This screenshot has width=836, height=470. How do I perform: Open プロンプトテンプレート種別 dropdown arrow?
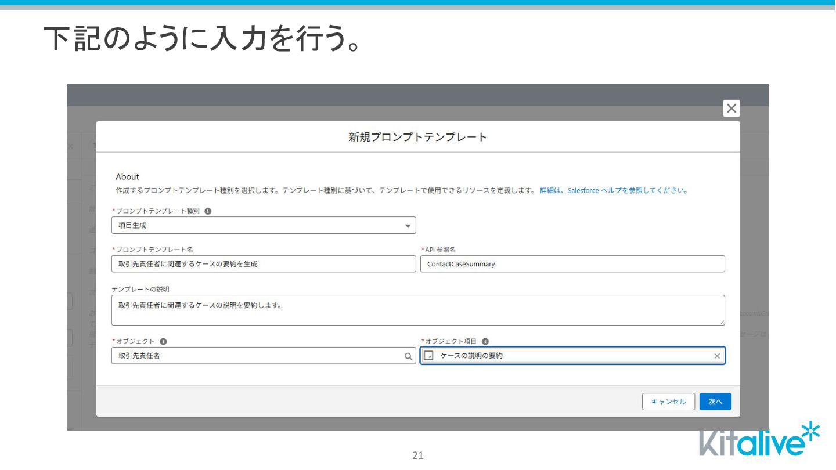[408, 226]
